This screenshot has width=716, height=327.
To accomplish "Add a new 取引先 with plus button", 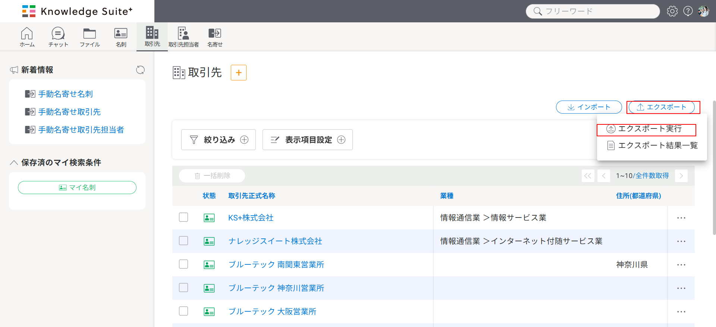I will (x=239, y=73).
